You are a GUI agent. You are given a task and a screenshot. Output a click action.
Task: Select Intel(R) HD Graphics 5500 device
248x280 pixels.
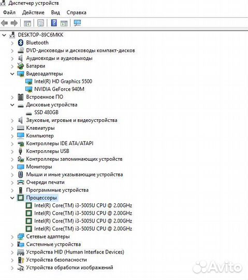[63, 81]
